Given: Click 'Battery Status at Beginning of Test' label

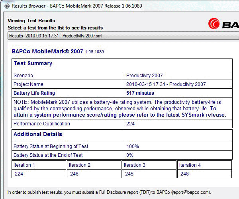Looking at the screenshot, I should (51, 146).
